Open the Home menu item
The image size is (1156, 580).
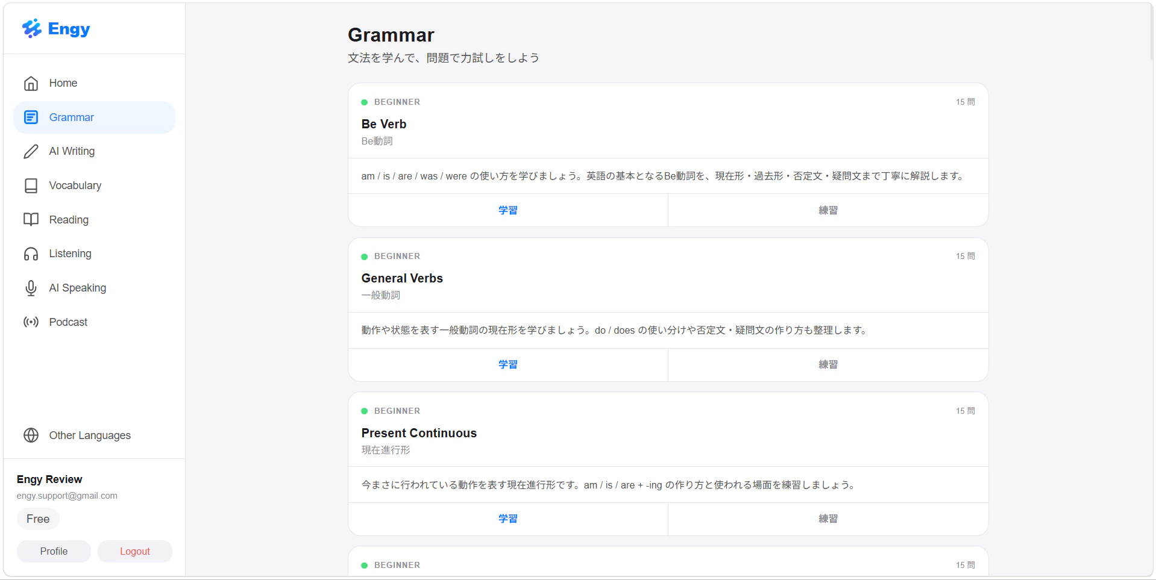point(95,83)
